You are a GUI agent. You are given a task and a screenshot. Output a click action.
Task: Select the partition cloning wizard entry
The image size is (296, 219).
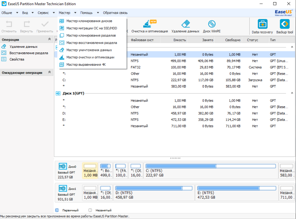92,36
